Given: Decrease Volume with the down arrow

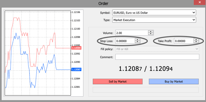Looking at the screenshot, I should (x=151, y=34).
